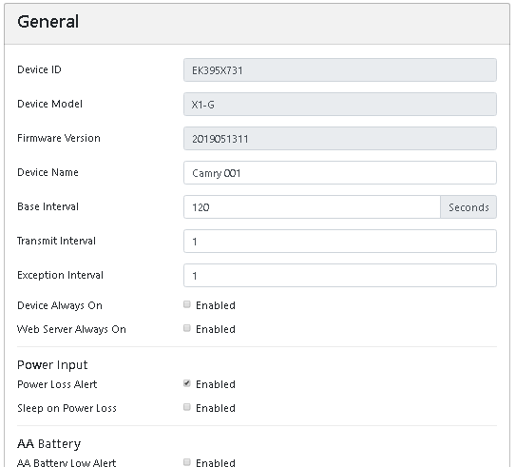Click the Exception Interval input field
The image size is (516, 467).
click(340, 276)
